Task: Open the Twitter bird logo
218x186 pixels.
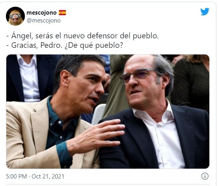Action: [205, 11]
